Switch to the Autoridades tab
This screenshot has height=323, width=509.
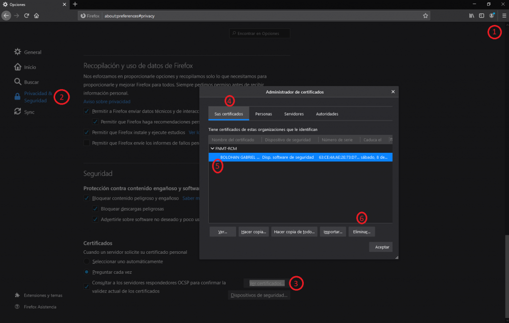[327, 114]
